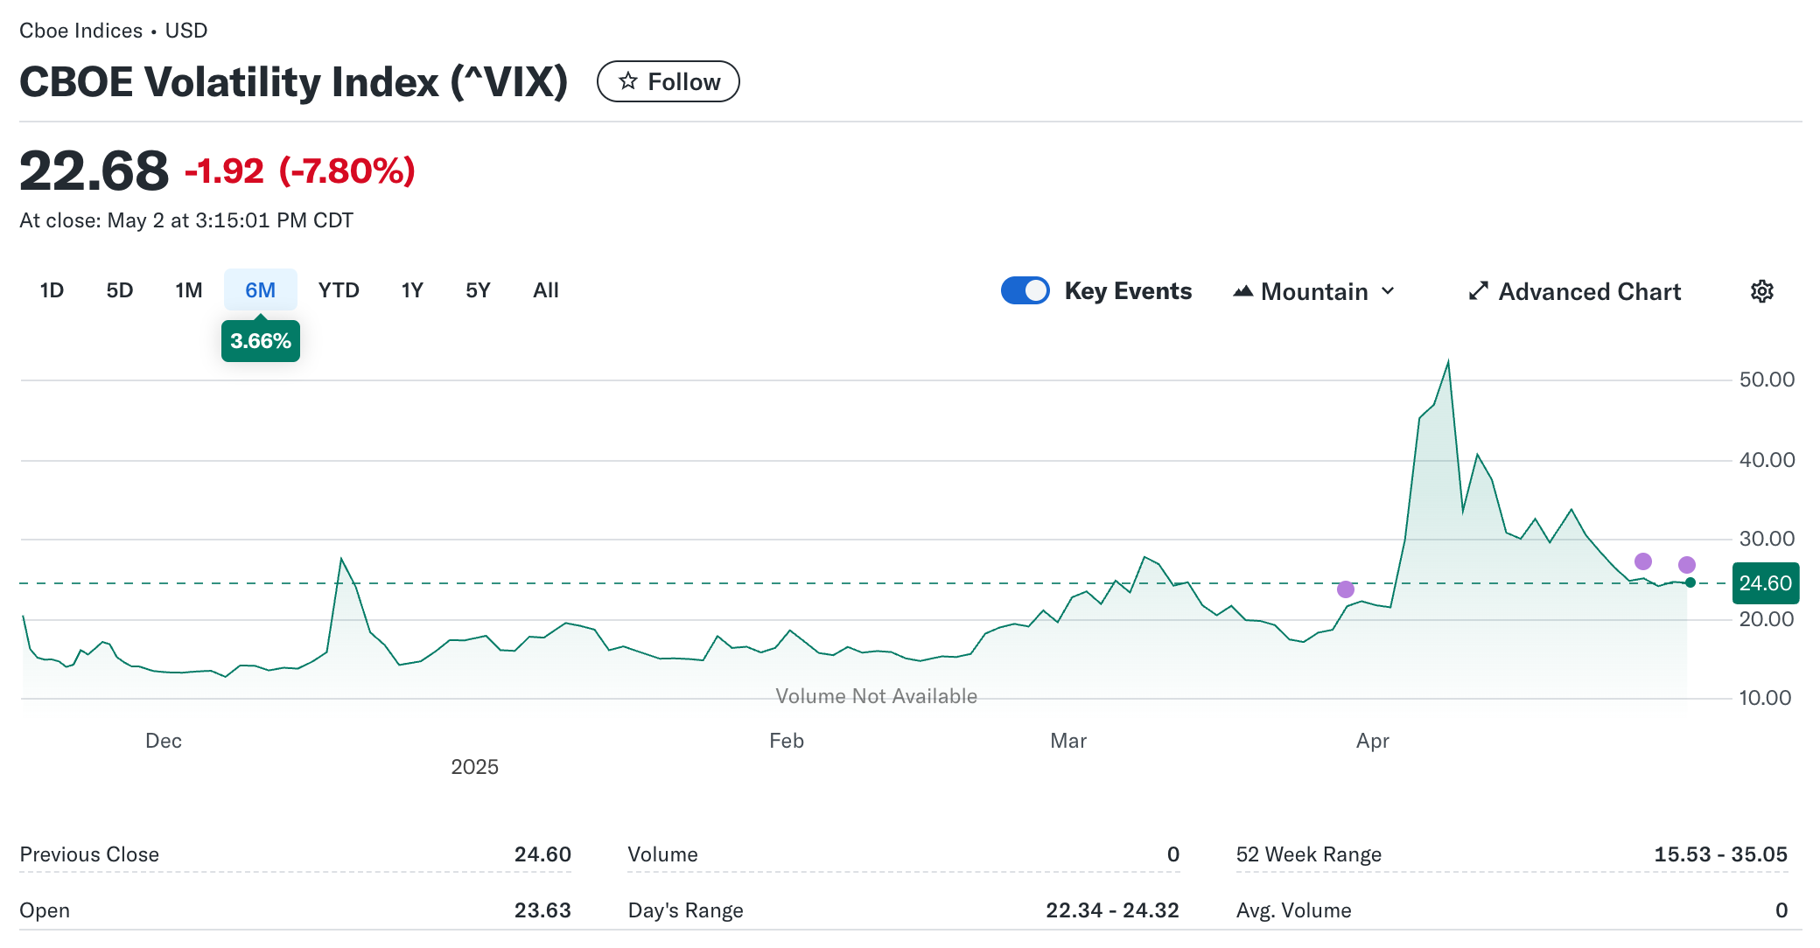Select the All time range tab
1820x948 pixels.
545,290
